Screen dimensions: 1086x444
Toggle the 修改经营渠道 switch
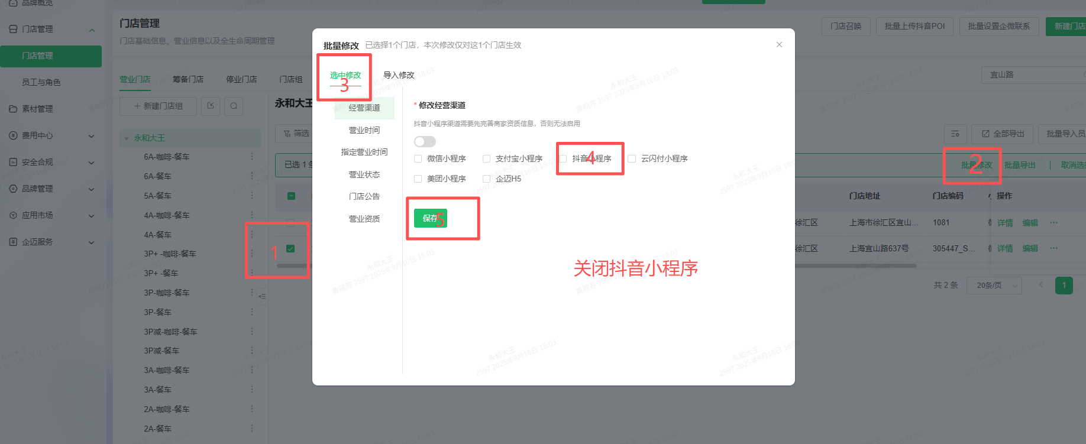click(x=425, y=141)
